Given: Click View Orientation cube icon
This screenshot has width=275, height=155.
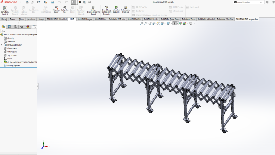Looking at the screenshot, I should 162,23.
